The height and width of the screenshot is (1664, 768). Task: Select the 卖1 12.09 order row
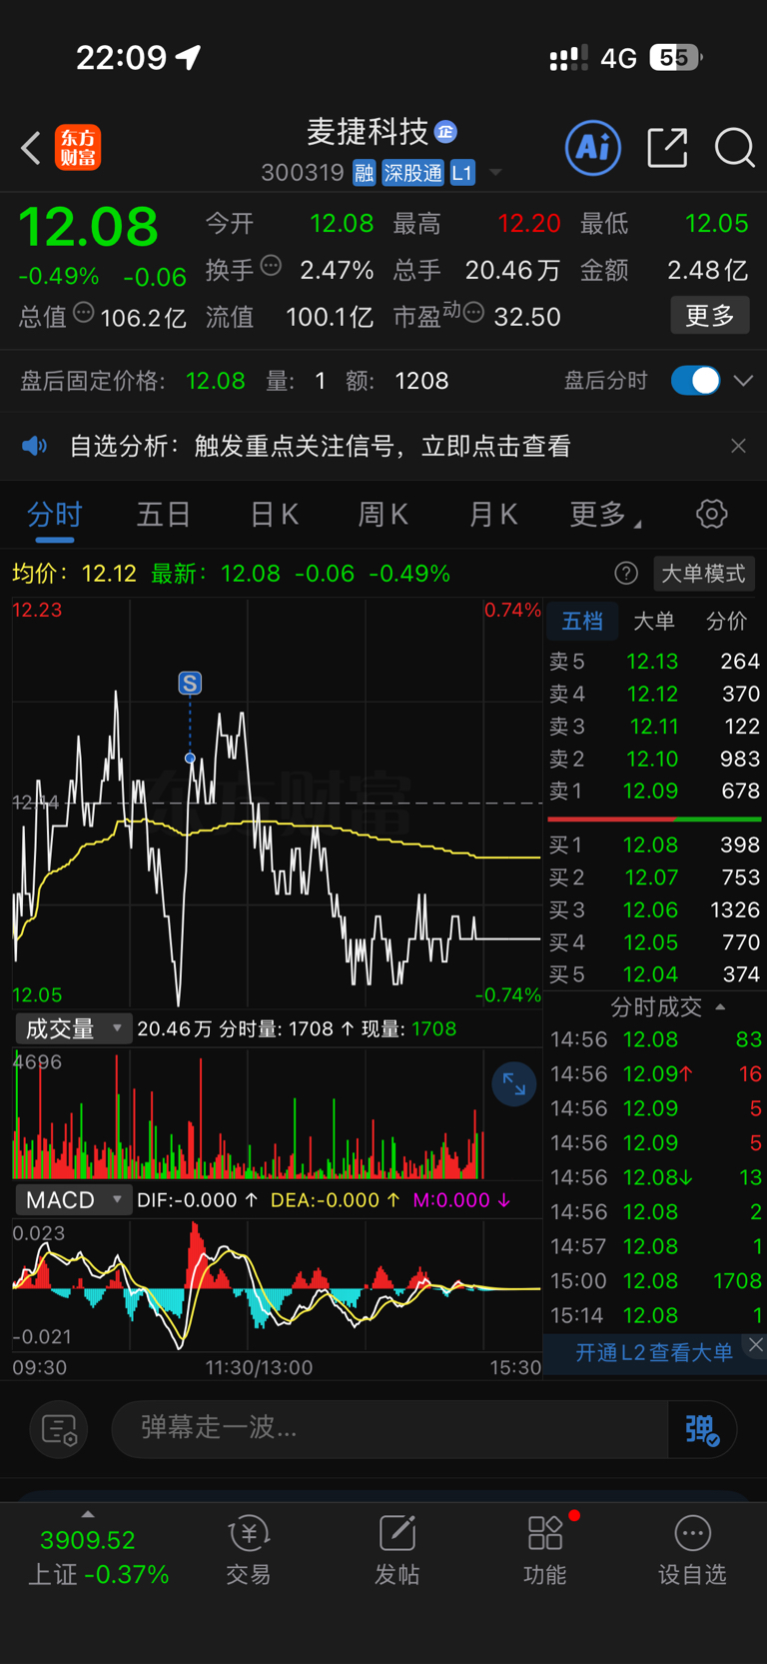tap(655, 792)
